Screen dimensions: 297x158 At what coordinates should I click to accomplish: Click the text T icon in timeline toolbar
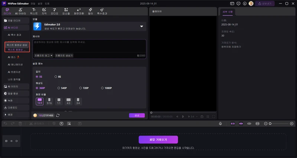pos(61,124)
